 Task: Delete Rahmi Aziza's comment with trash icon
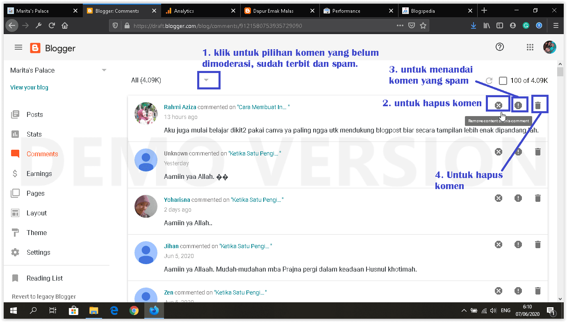(x=538, y=105)
